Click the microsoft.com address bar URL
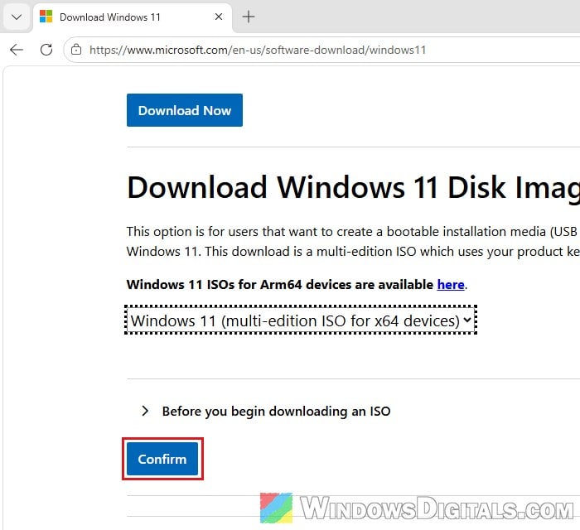 point(258,50)
